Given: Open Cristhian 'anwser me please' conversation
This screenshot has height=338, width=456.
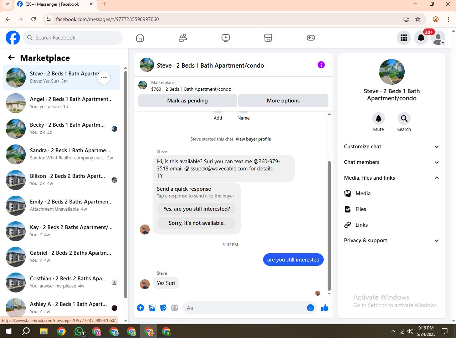Looking at the screenshot, I should click(x=61, y=282).
